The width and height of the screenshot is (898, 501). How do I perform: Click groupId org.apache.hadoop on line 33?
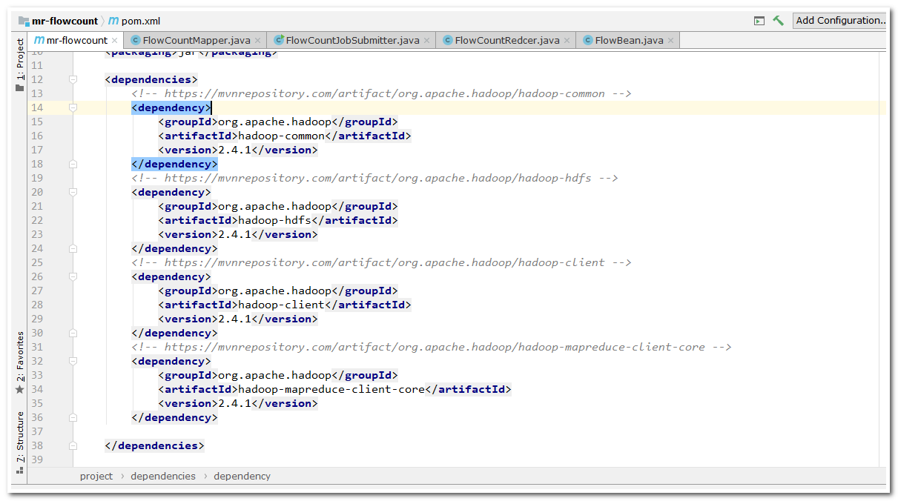tap(274, 375)
